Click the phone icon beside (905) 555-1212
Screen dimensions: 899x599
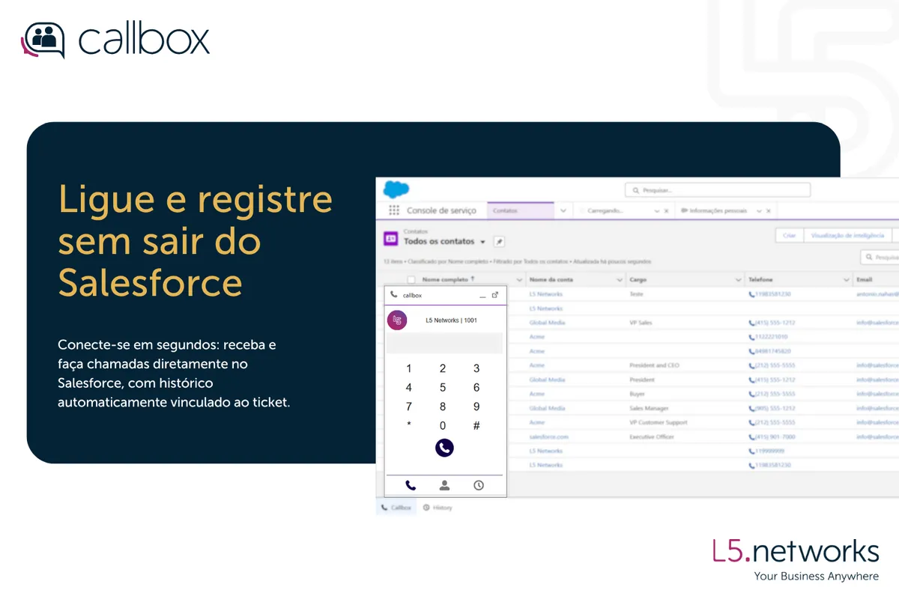click(x=751, y=408)
